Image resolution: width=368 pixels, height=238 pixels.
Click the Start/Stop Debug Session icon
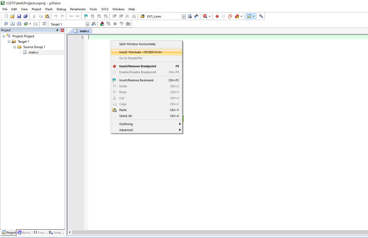205,16
